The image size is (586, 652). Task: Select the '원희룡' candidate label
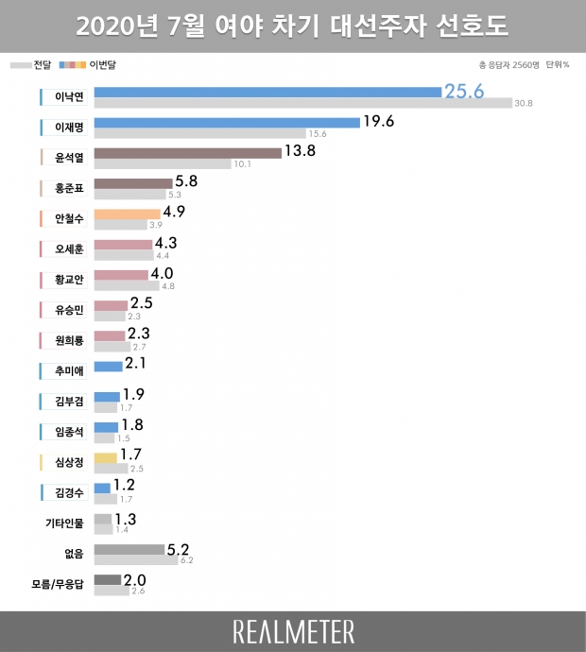(63, 340)
